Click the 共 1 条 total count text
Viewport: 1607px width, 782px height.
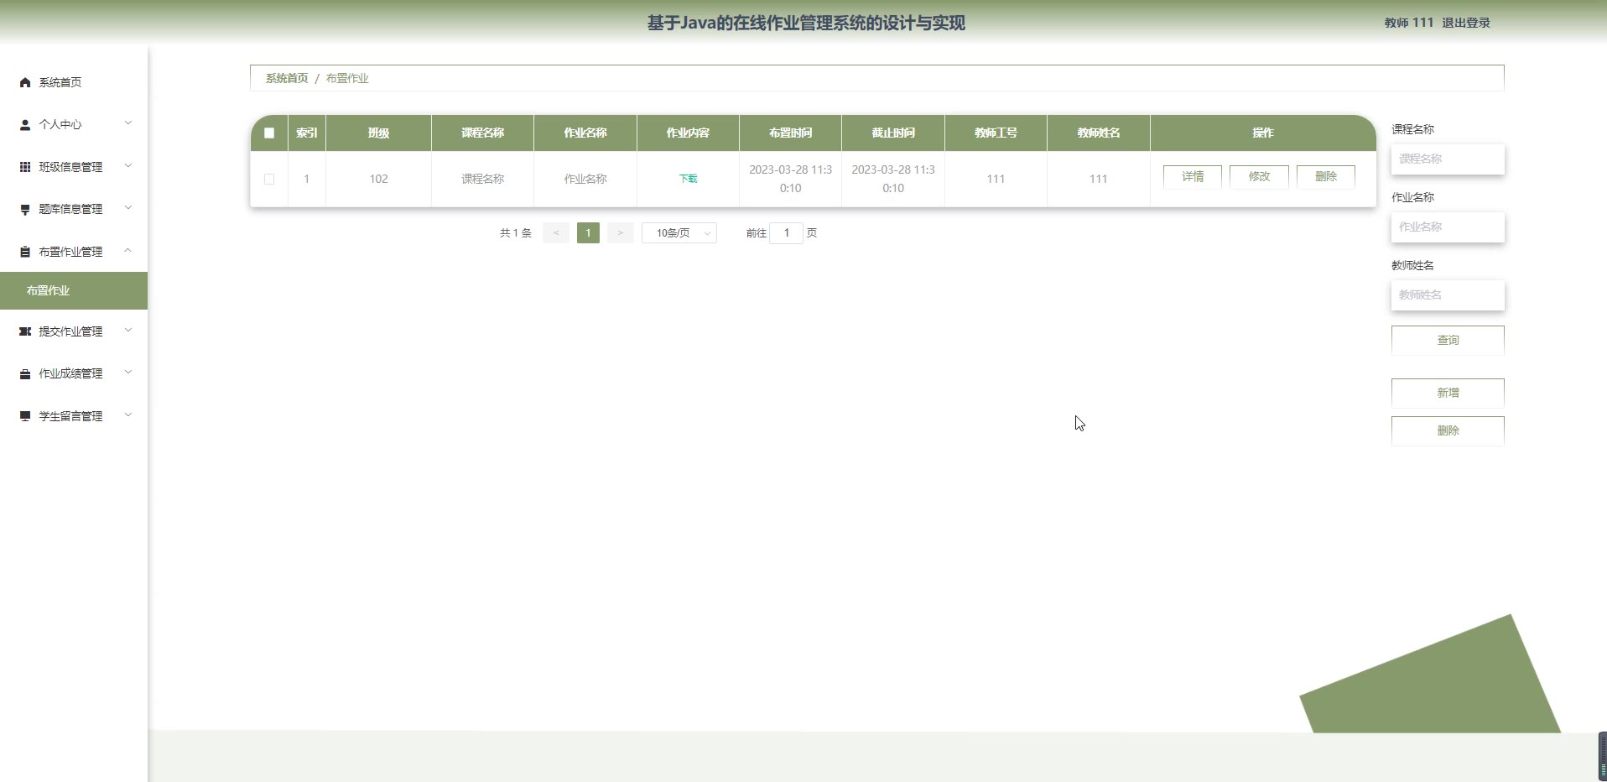click(516, 233)
